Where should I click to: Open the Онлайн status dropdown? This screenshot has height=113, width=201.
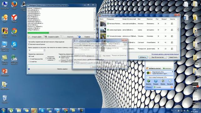pos(161,87)
